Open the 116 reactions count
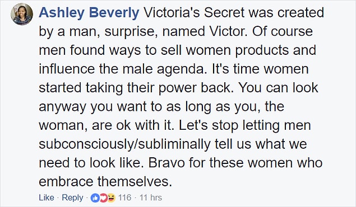The image size is (356, 207). tap(124, 197)
